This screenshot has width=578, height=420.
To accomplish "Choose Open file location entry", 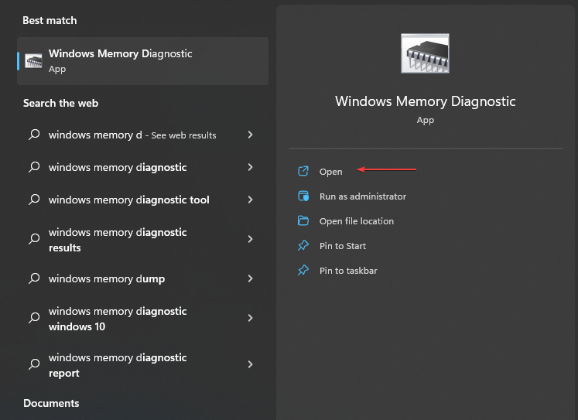I will [x=356, y=221].
